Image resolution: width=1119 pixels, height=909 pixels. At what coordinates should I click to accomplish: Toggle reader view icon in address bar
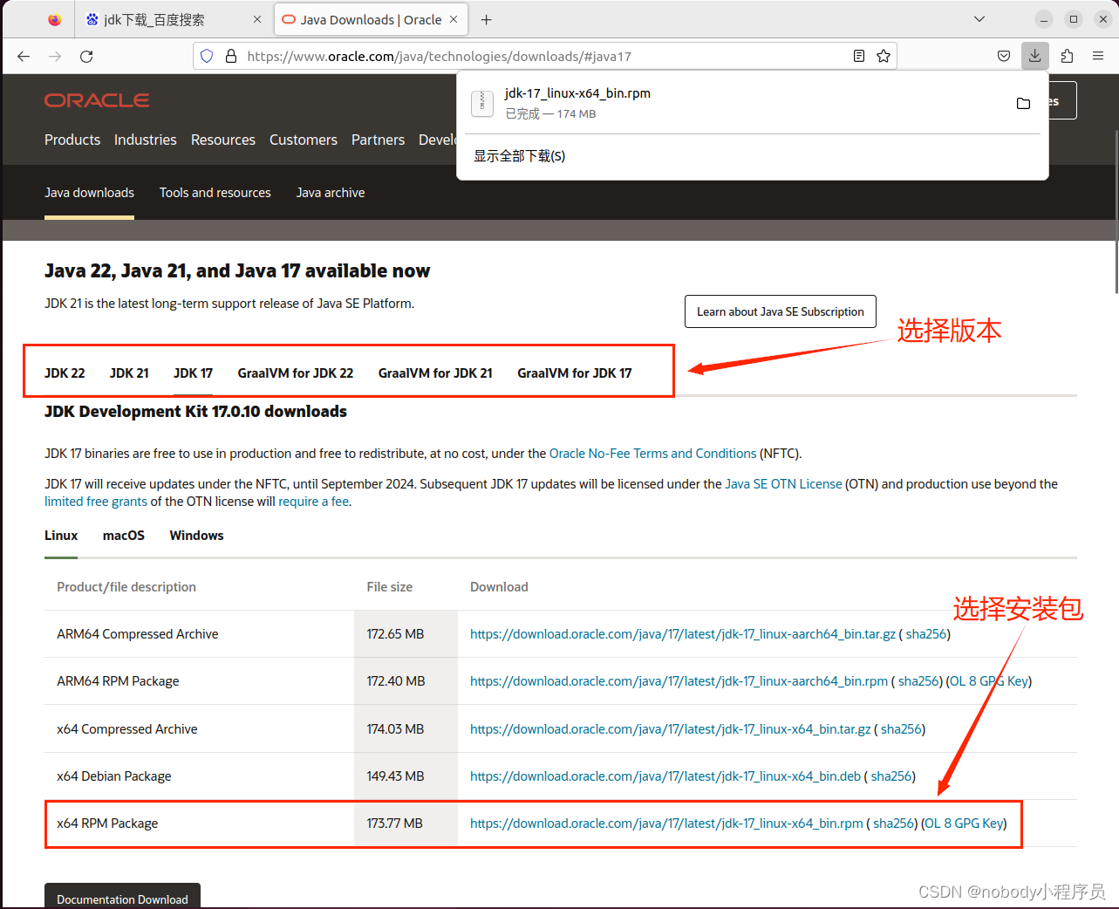(x=859, y=56)
